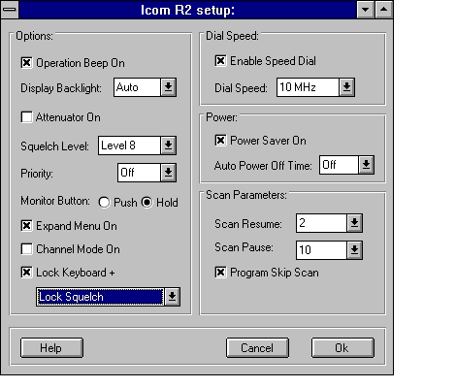Uncheck Operation Beep On

(x=26, y=62)
